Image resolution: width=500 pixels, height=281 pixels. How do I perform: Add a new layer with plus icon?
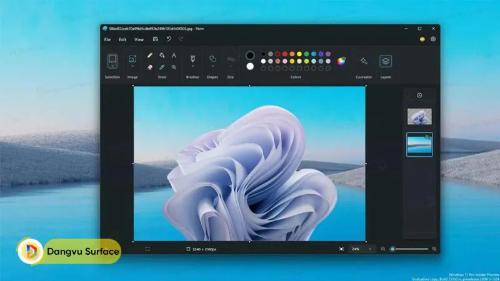pyautogui.click(x=419, y=96)
